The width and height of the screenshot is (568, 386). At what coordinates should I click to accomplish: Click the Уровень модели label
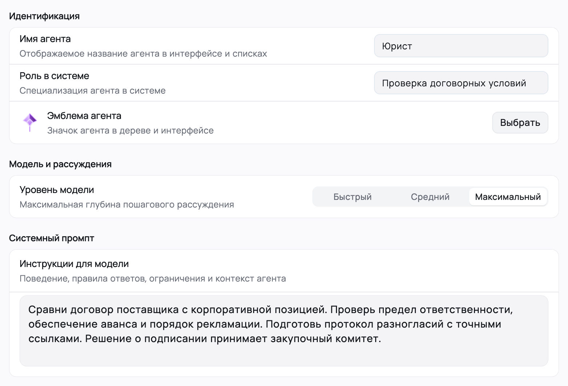point(57,190)
